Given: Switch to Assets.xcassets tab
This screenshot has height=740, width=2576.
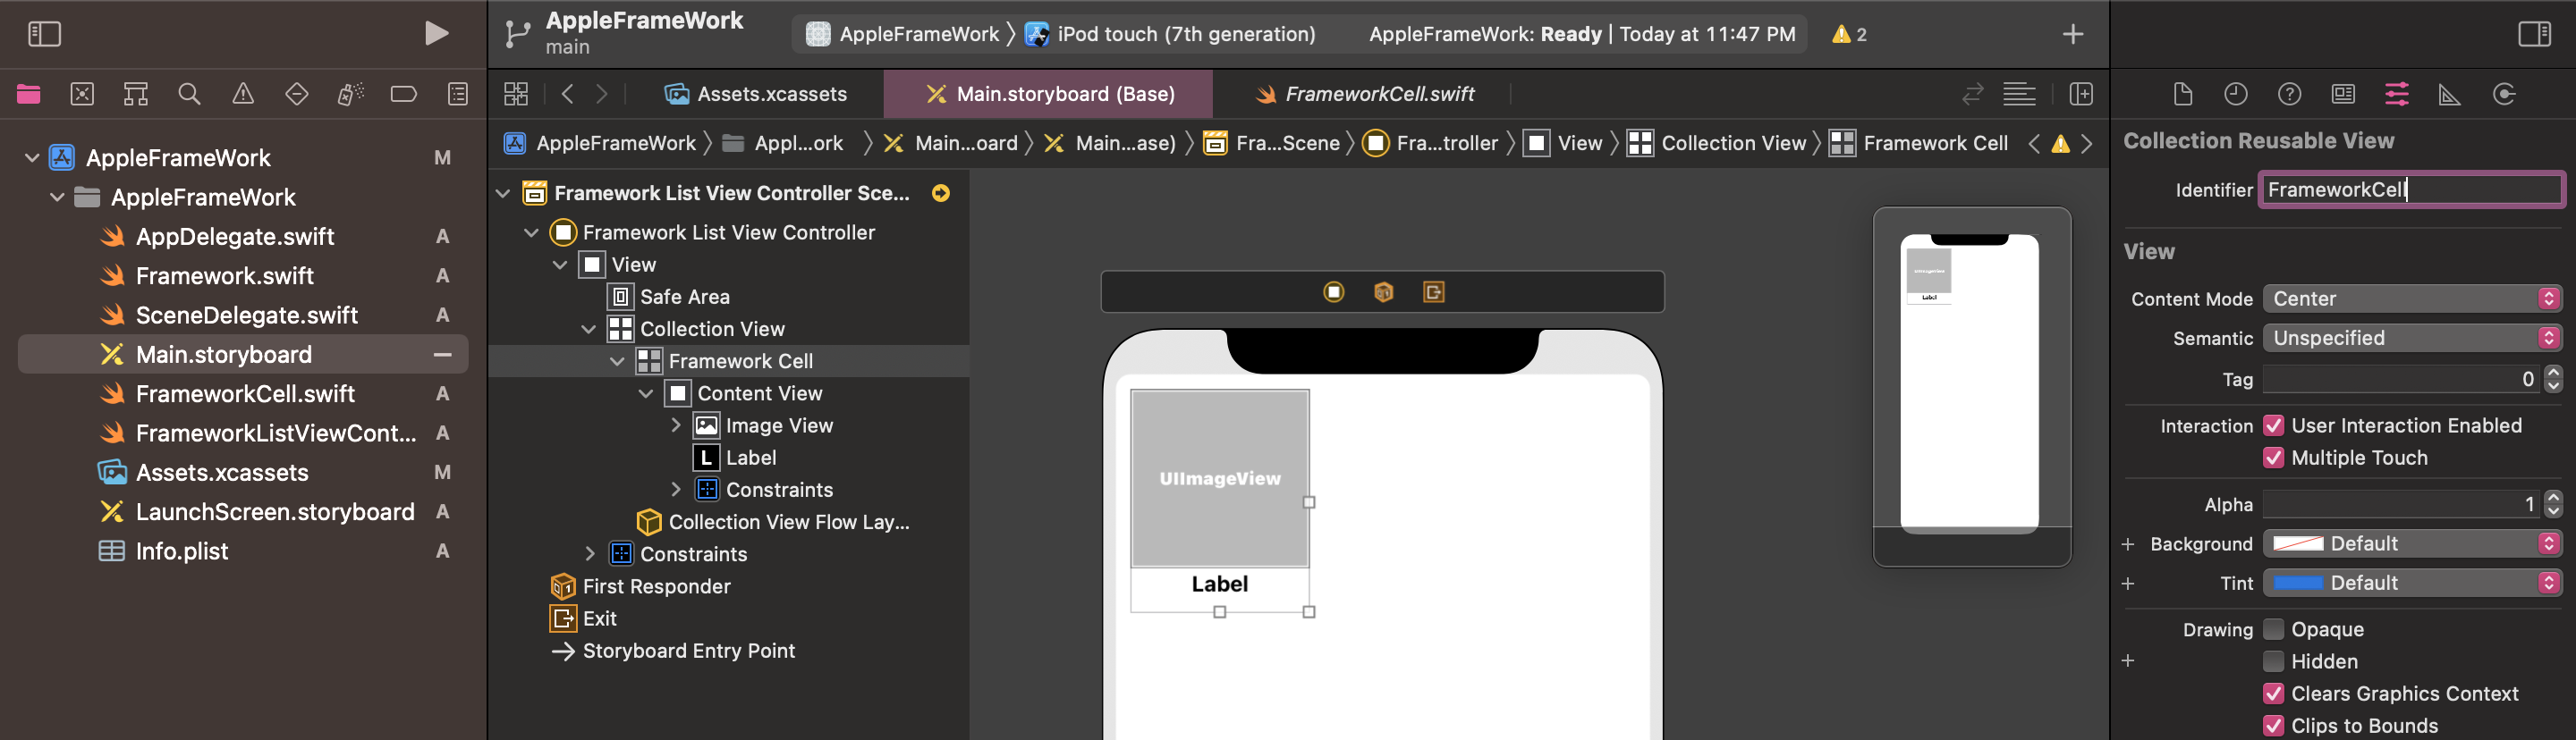Looking at the screenshot, I should click(755, 95).
